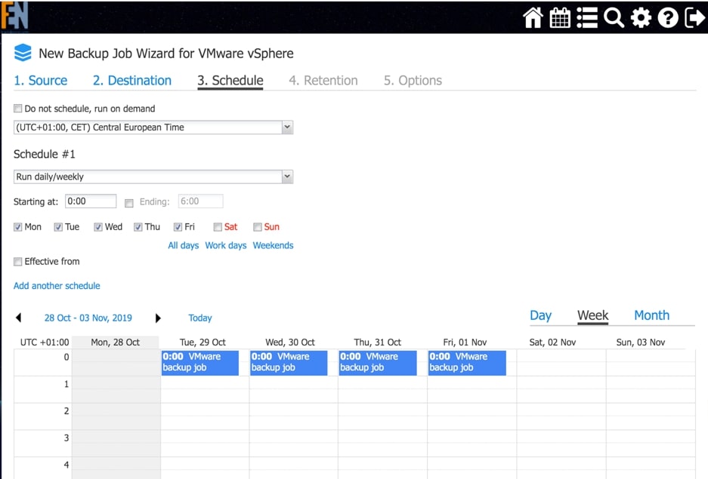
Task: Go to previous week arrow
Action: pos(19,318)
